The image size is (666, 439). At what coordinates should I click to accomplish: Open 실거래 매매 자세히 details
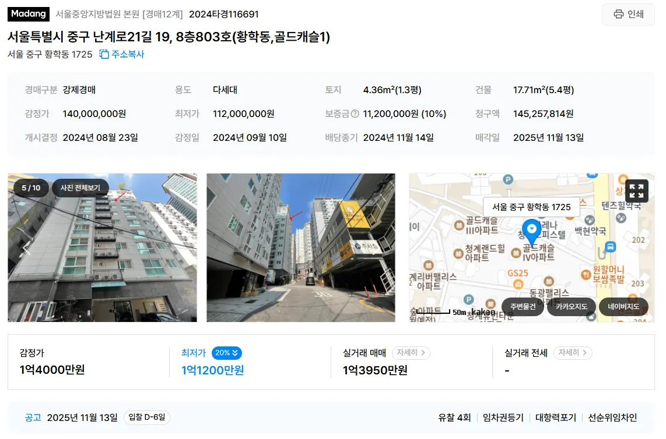(411, 352)
